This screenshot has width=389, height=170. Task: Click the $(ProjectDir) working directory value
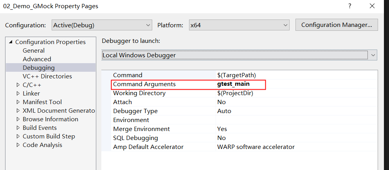pyautogui.click(x=235, y=93)
